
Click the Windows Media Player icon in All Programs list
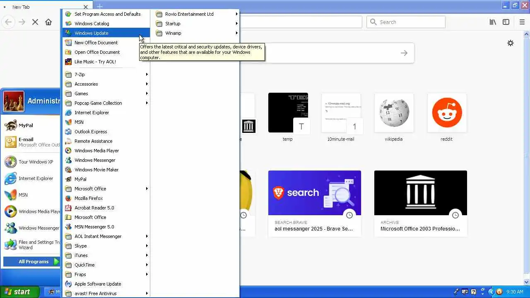pos(68,151)
